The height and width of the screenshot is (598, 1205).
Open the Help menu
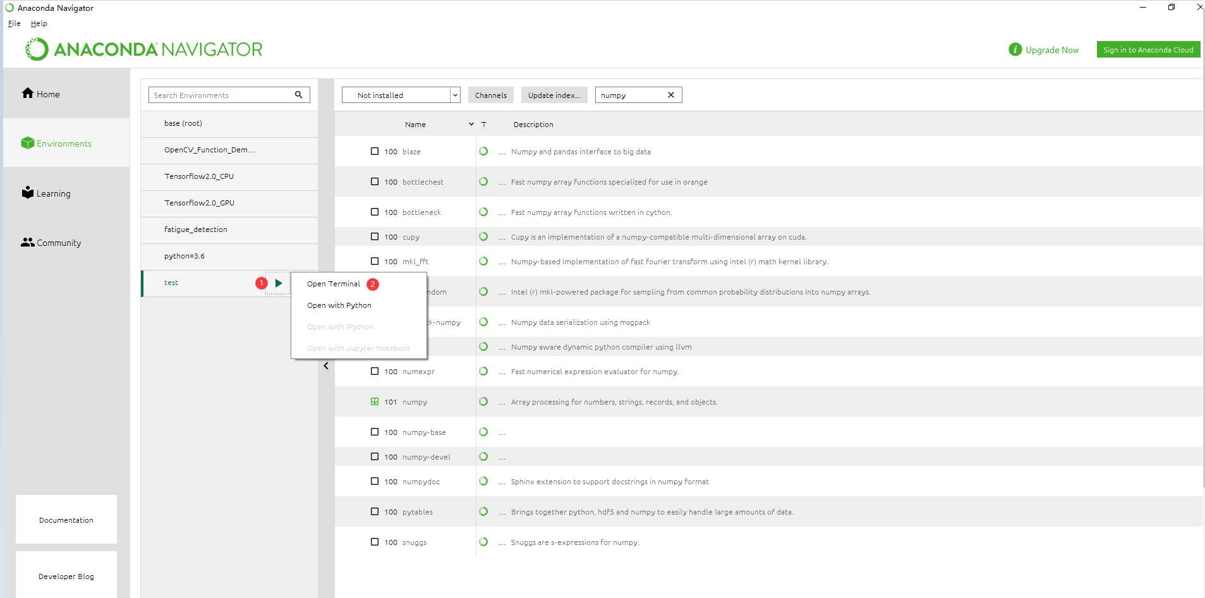(x=39, y=23)
